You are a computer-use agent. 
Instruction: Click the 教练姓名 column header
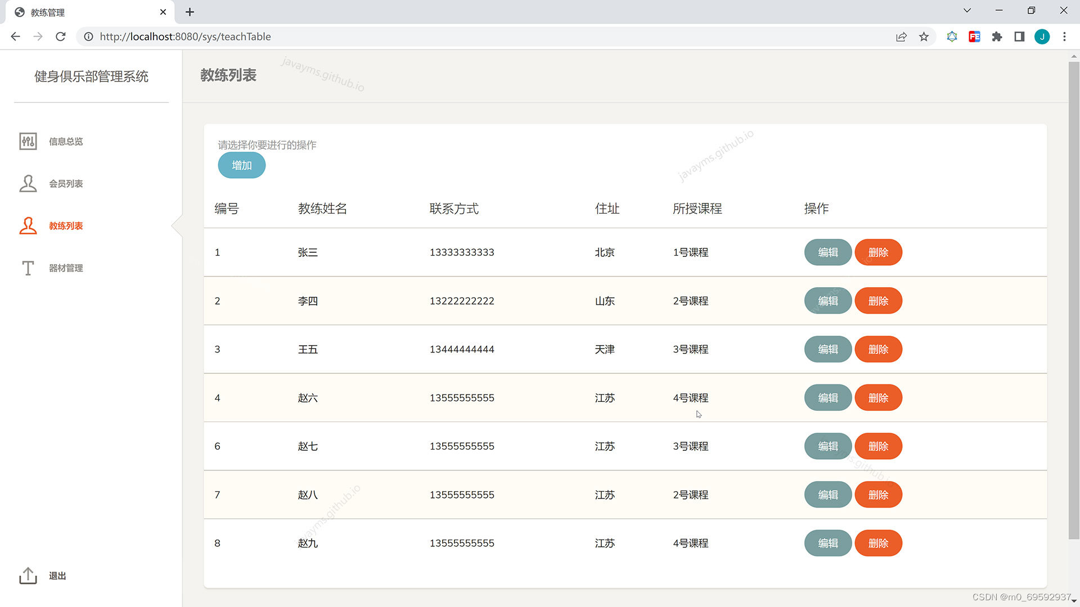(x=322, y=209)
